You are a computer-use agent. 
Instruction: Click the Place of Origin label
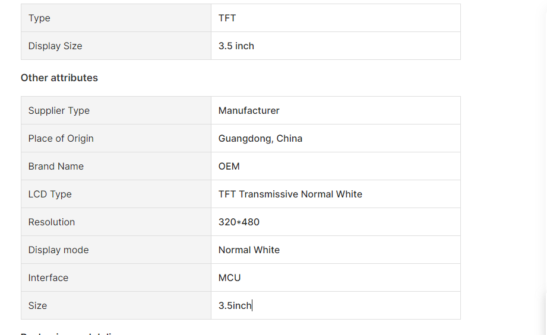click(61, 139)
